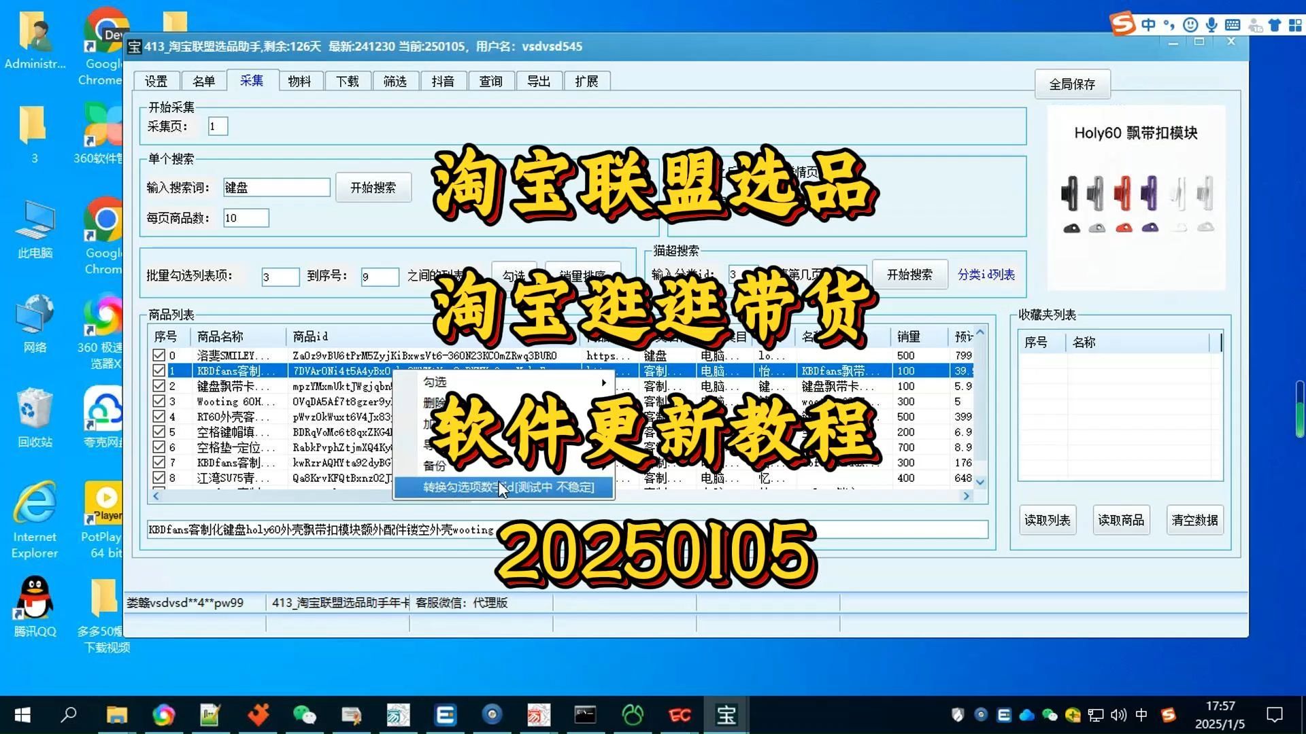Open Internet Explorer desktop icon

point(35,519)
